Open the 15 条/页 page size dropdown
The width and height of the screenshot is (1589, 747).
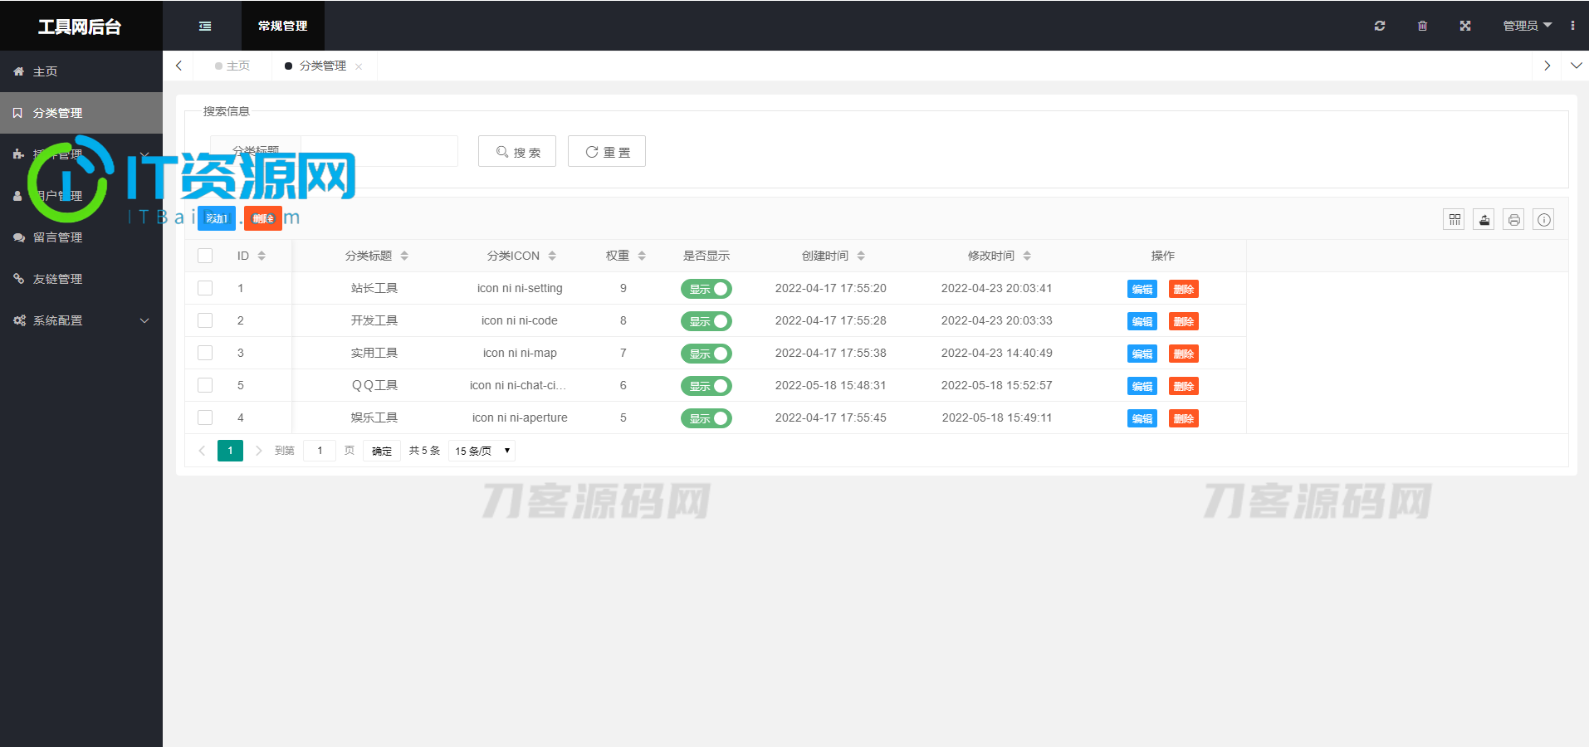[482, 451]
